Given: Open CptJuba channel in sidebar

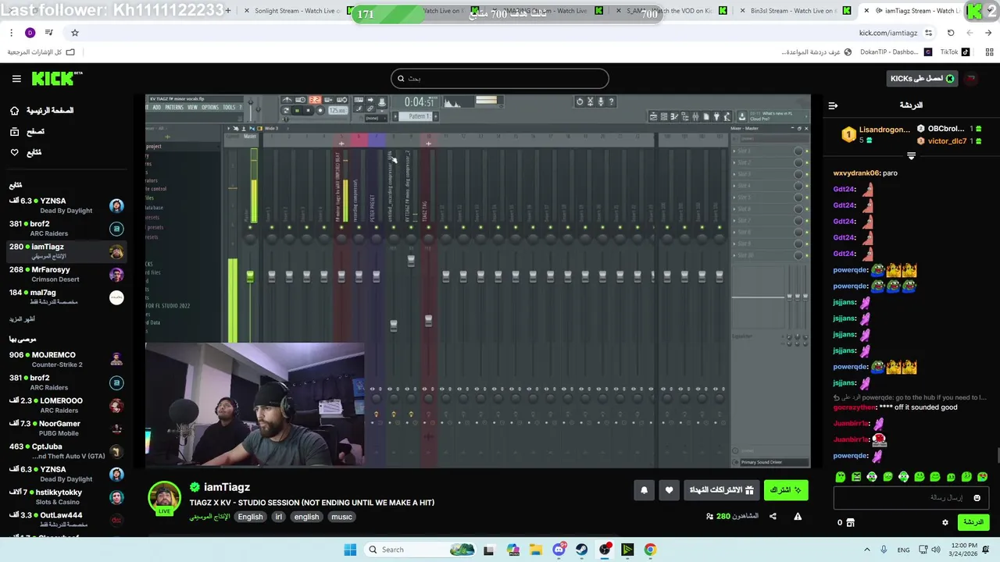Looking at the screenshot, I should click(66, 451).
